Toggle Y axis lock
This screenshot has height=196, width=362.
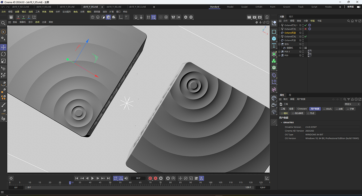(23, 17)
